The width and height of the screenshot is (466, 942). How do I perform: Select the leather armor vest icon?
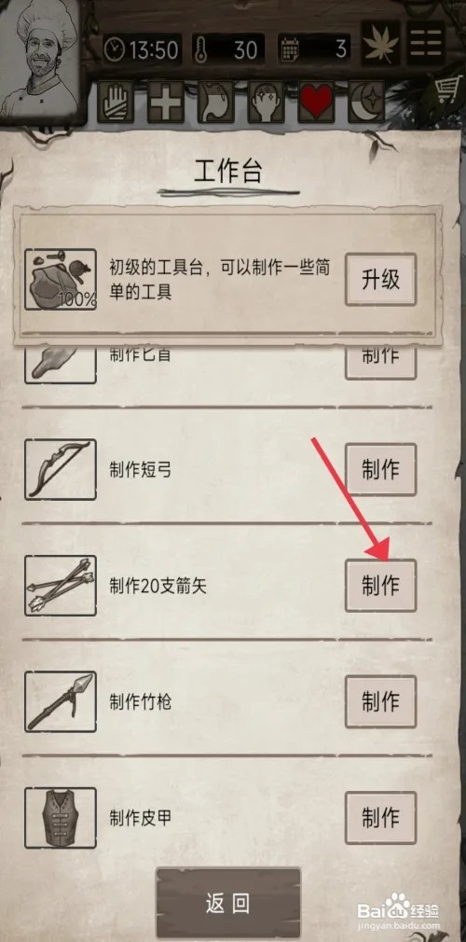61,818
